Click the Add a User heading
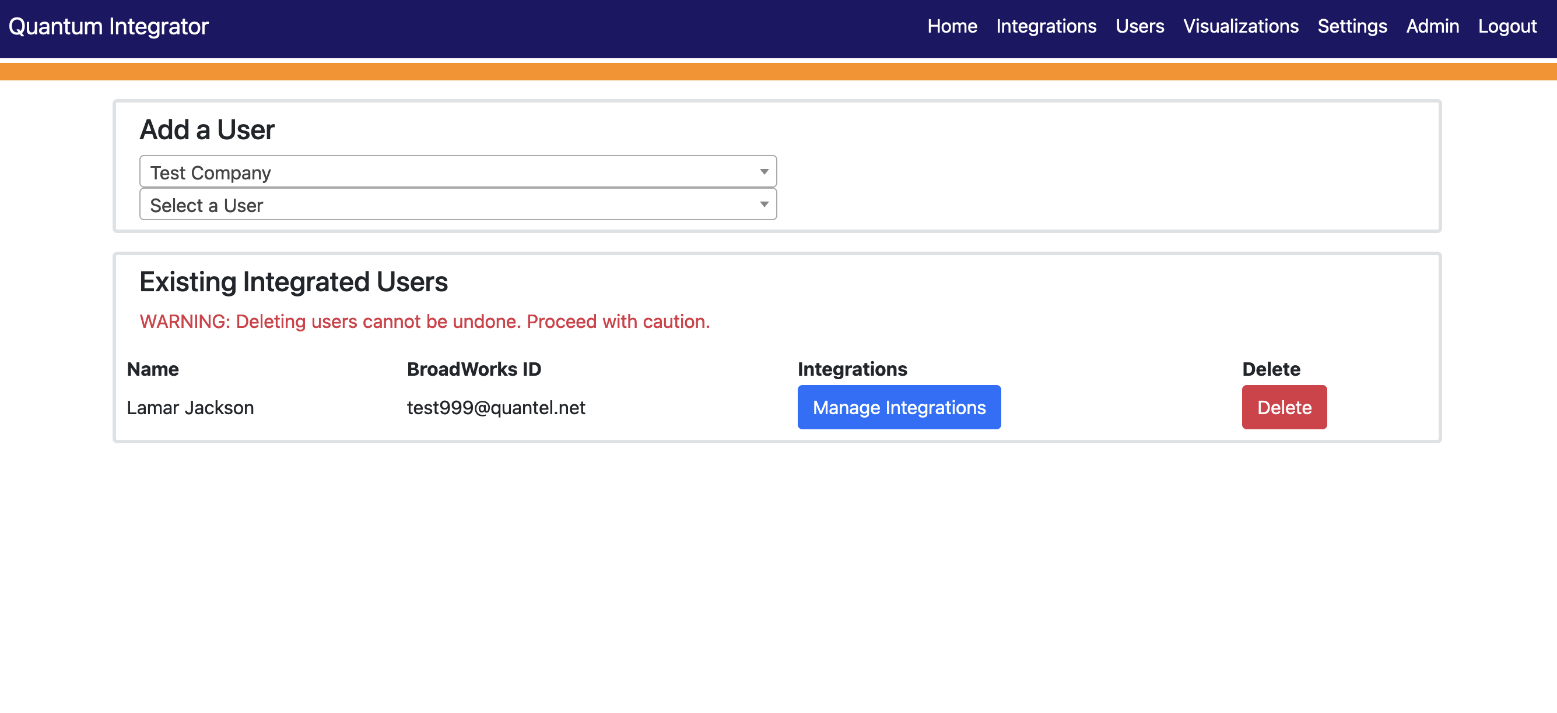1557x713 pixels. click(206, 130)
